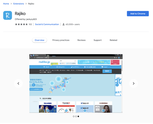This screenshot has height=124, width=153.
Task: Select the first carousel dot
Action: click(x=74, y=116)
